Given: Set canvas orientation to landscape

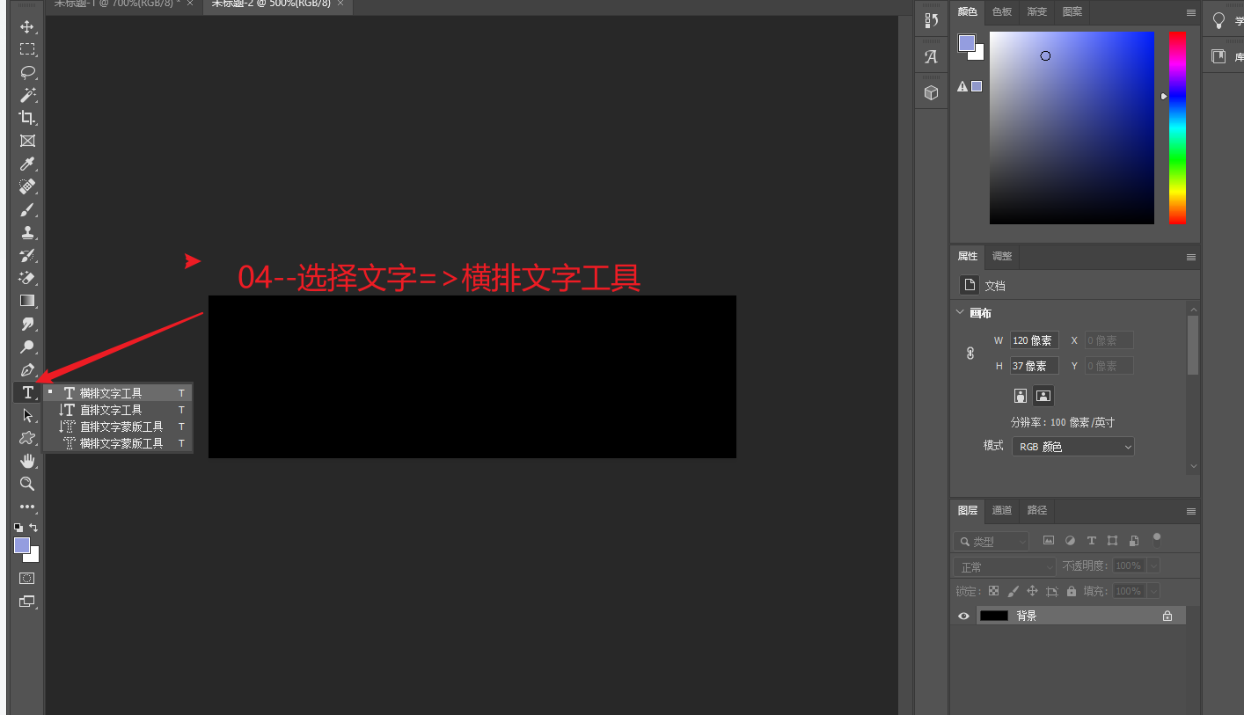Looking at the screenshot, I should click(1043, 396).
